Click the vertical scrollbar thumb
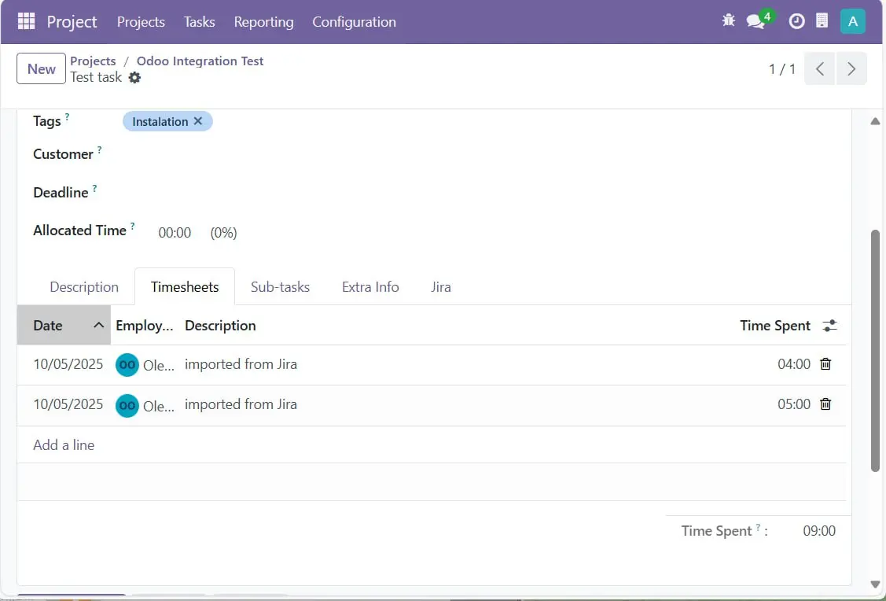 (875, 350)
